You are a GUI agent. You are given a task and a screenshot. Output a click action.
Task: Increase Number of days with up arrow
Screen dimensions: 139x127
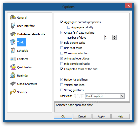pyautogui.click(x=114, y=36)
